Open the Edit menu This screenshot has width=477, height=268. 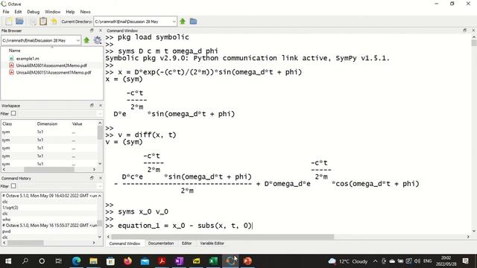[18, 12]
